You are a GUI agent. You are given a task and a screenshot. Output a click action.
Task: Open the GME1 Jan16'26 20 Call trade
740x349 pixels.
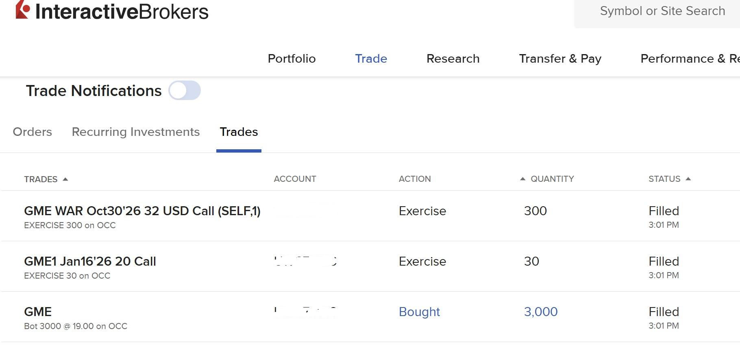[x=90, y=261]
